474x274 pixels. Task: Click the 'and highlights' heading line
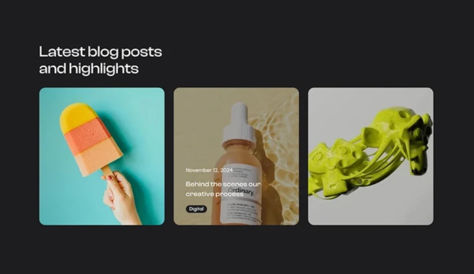88,68
